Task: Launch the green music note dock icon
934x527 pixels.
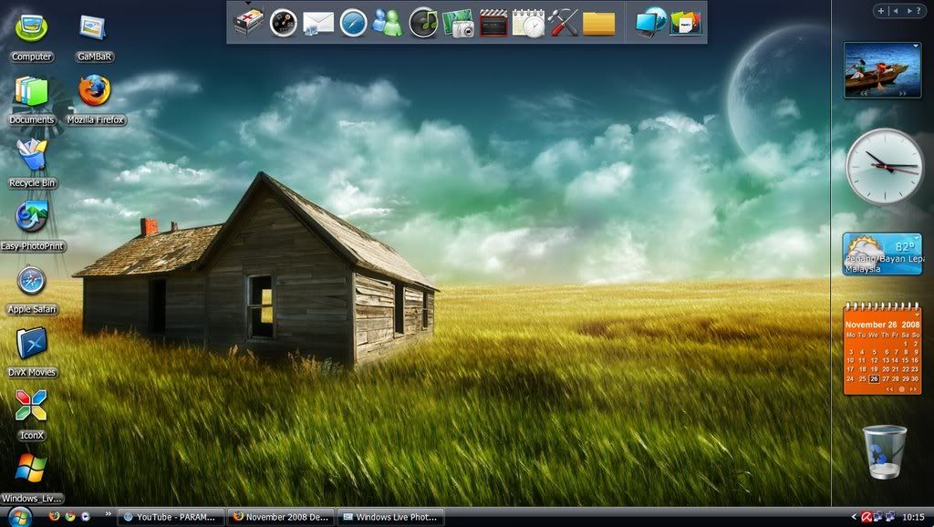Action: coord(423,23)
